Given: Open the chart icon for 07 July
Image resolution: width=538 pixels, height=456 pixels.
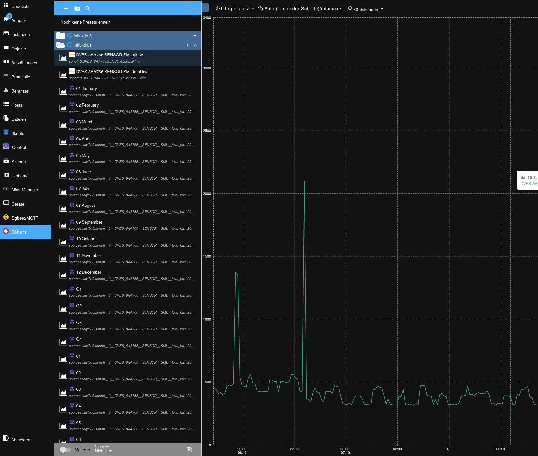Looking at the screenshot, I should point(63,192).
